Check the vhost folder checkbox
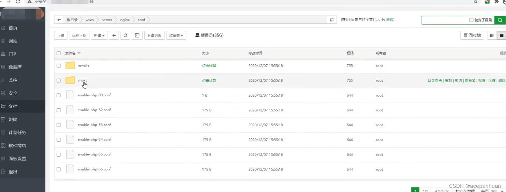Screen dimensions: 506x192 59,80
